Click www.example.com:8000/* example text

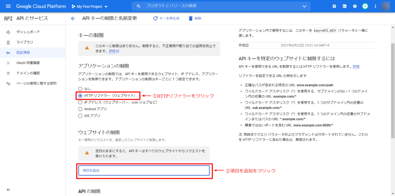[x=313, y=125]
